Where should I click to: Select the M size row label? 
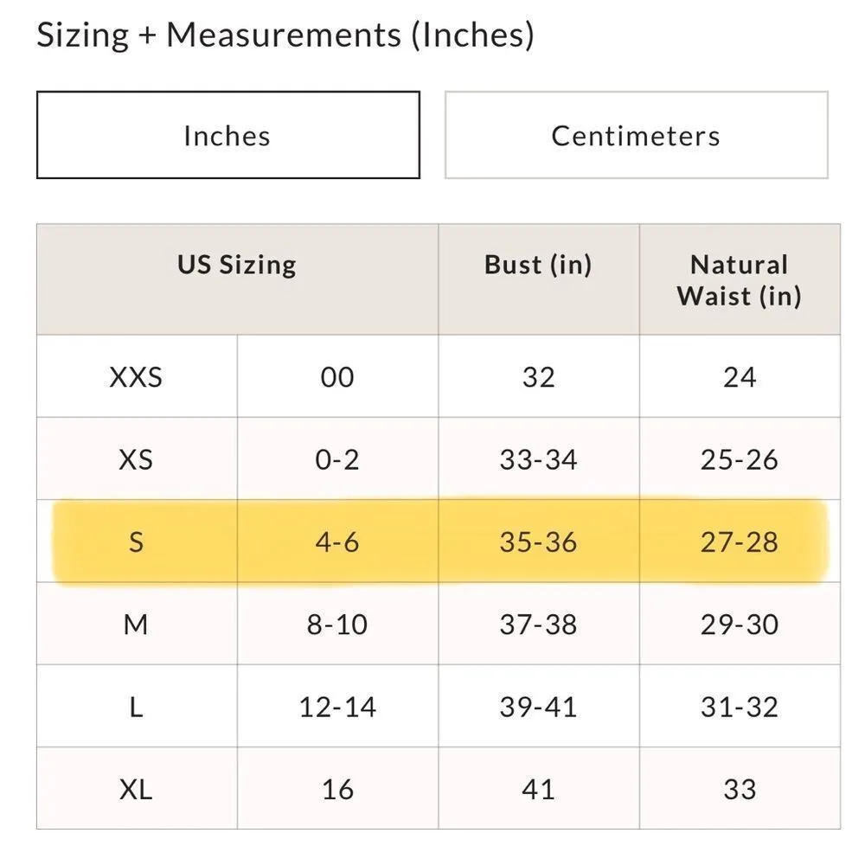click(136, 625)
